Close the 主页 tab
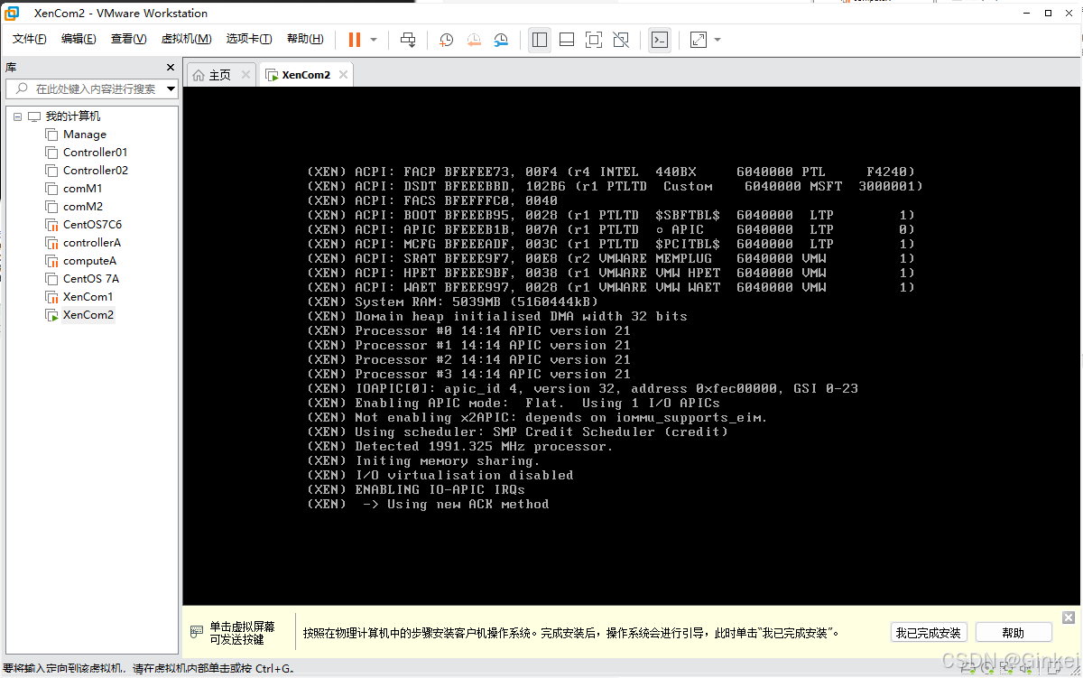1083x678 pixels. click(x=245, y=75)
